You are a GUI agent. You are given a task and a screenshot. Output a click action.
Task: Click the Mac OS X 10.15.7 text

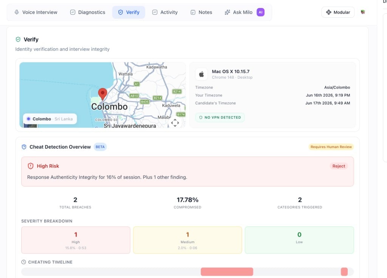[x=231, y=71]
